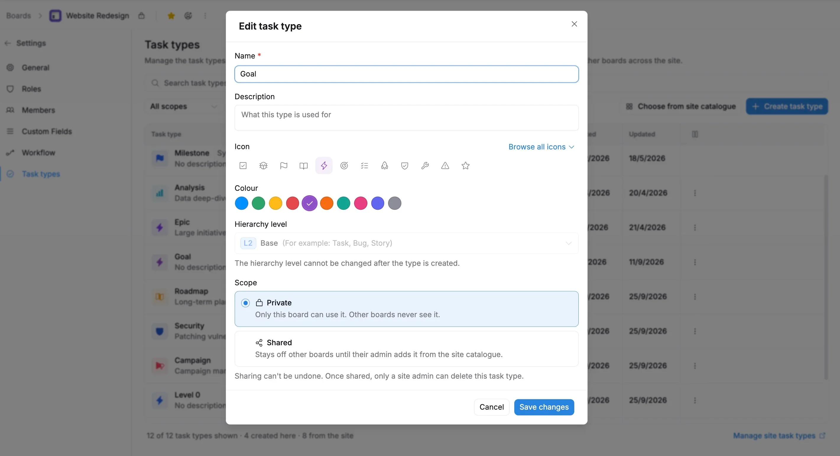Open Workflow settings
The image size is (840, 456).
pyautogui.click(x=38, y=153)
